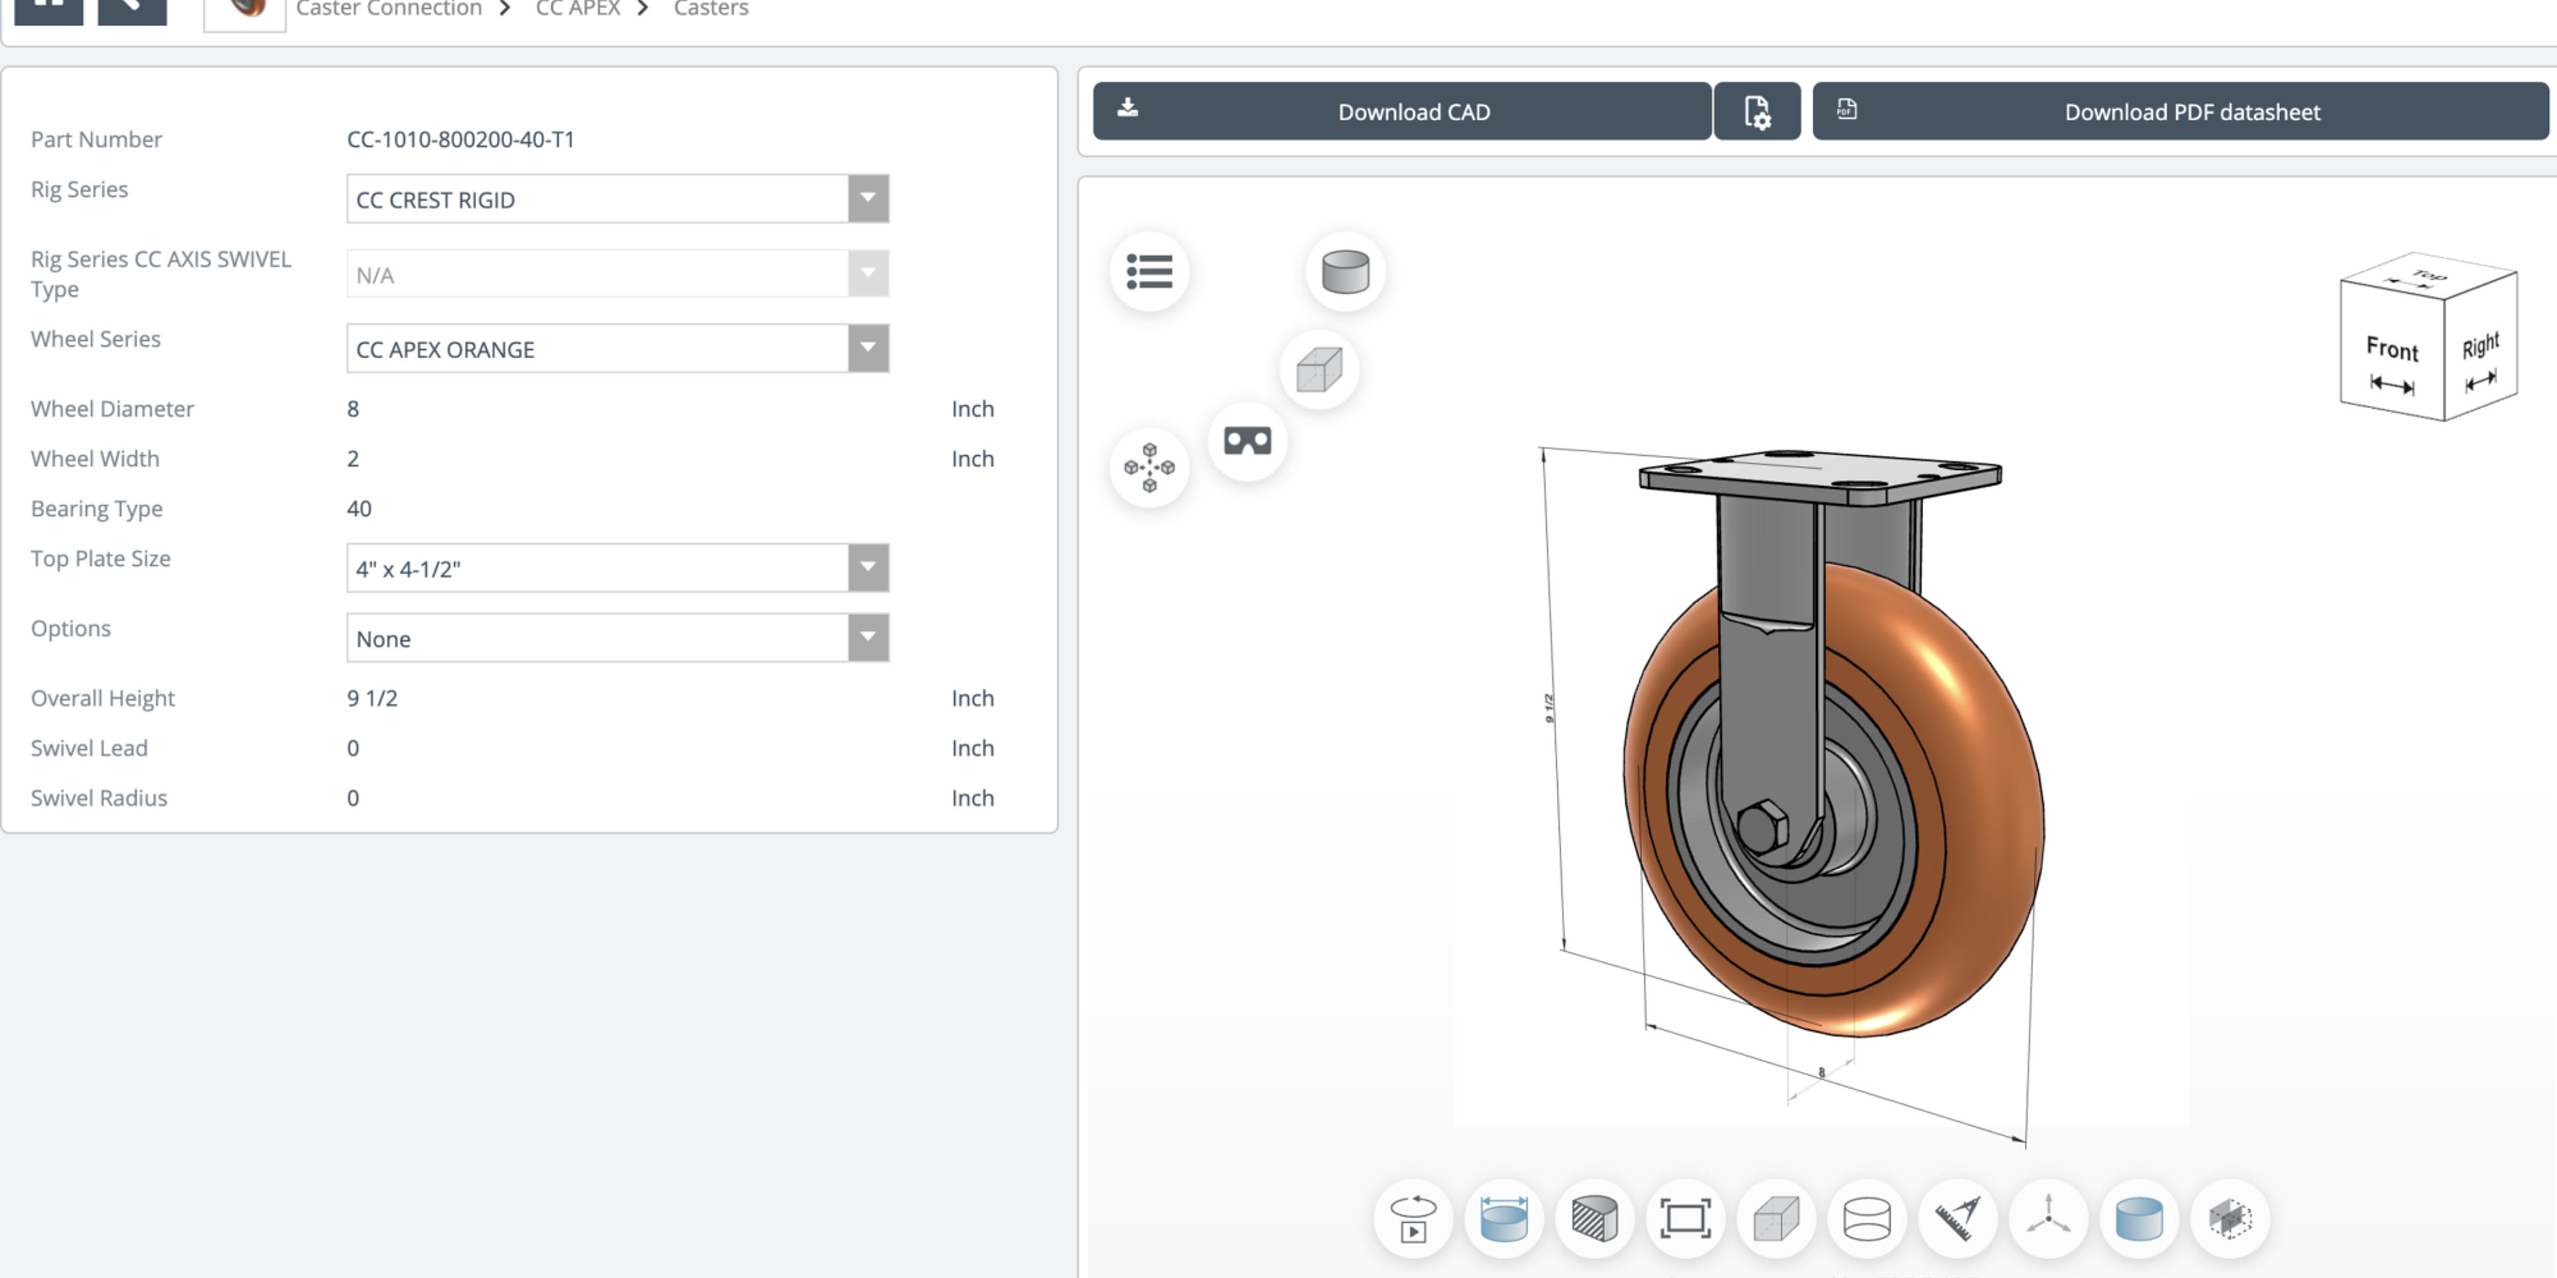Open the parts list panel
This screenshot has width=2557, height=1278.
click(x=1149, y=272)
